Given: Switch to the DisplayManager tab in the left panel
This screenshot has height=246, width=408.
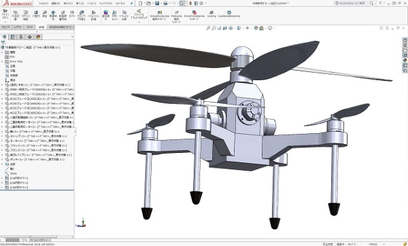Looking at the screenshot, I should [x=38, y=37].
